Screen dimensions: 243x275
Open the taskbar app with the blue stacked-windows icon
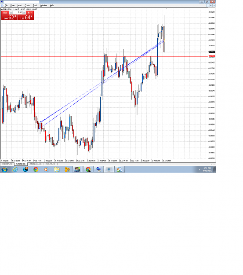(98, 169)
